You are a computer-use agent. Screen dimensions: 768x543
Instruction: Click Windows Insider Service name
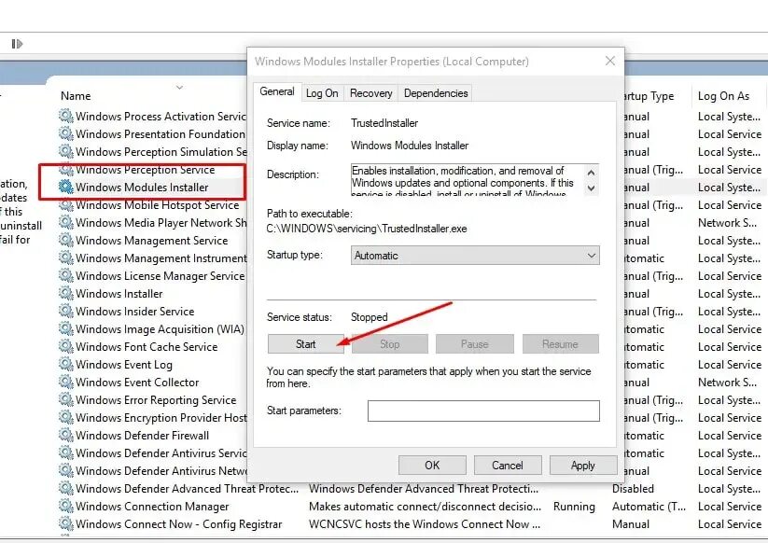134,311
